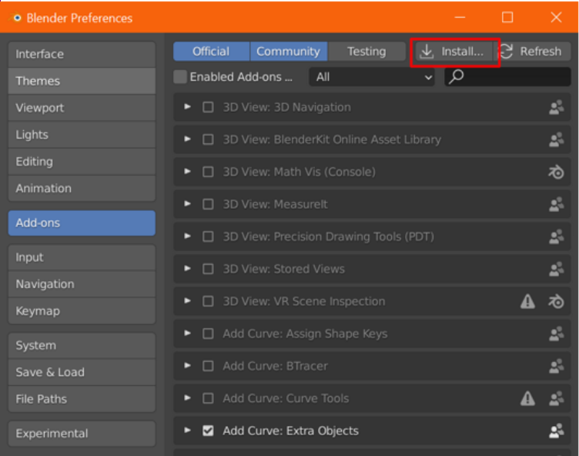579x456 pixels.
Task: Toggle the Official support level filter
Action: [211, 52]
